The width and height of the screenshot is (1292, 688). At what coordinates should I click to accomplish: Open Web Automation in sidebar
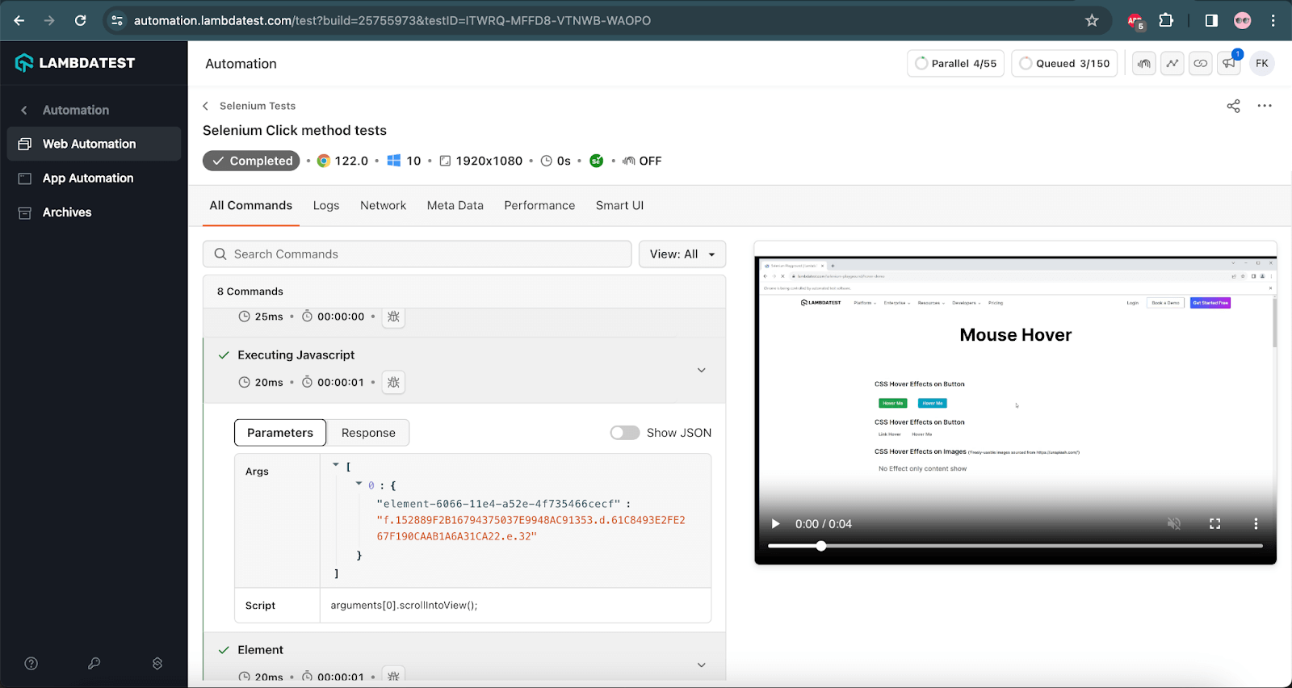tap(94, 144)
